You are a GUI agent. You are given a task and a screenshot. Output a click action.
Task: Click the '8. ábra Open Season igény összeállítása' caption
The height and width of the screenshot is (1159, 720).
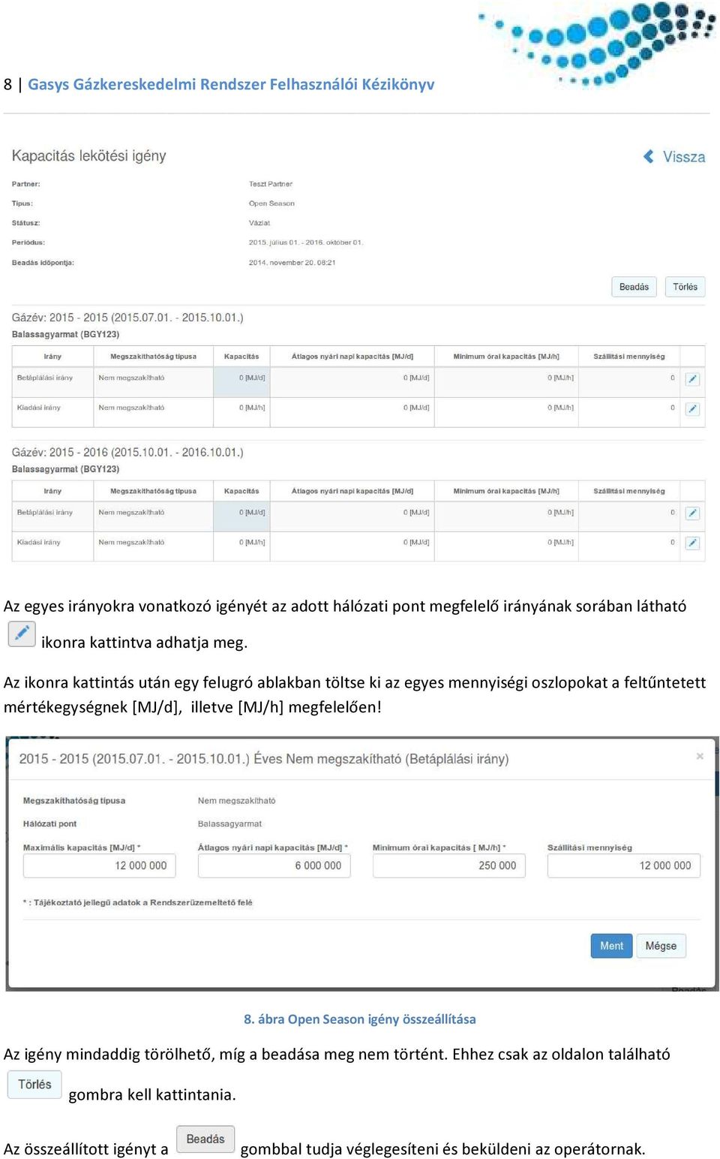coord(360,1019)
